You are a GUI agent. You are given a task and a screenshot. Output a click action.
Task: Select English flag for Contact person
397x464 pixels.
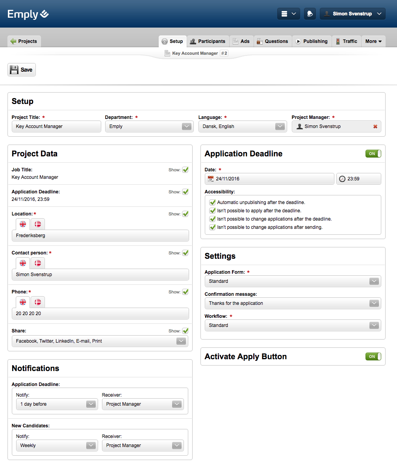pos(23,263)
